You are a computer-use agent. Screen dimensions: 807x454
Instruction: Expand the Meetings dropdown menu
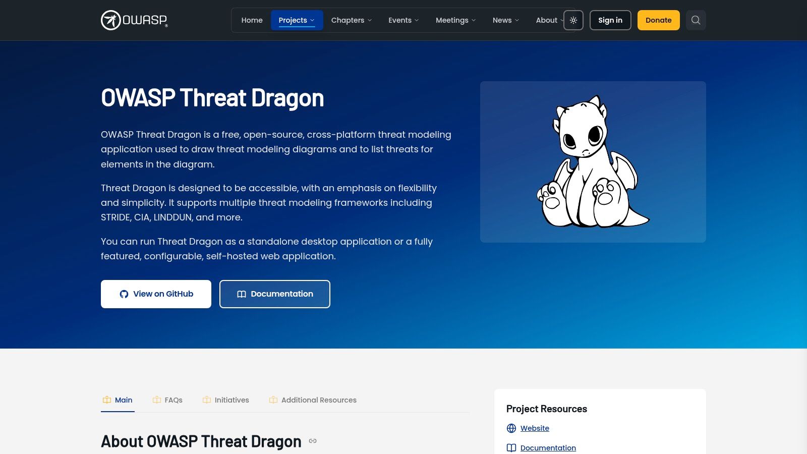tap(456, 20)
